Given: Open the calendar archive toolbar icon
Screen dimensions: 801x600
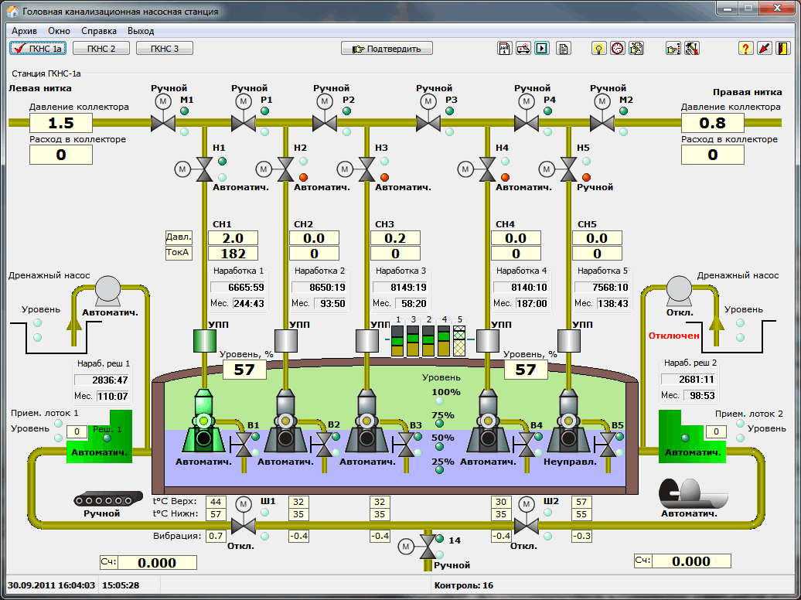Looking at the screenshot, I should (505, 49).
